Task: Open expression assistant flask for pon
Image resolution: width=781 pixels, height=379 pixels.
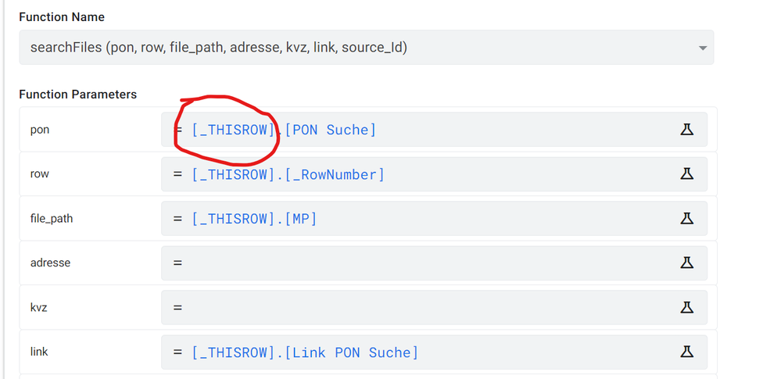Action: coord(687,130)
